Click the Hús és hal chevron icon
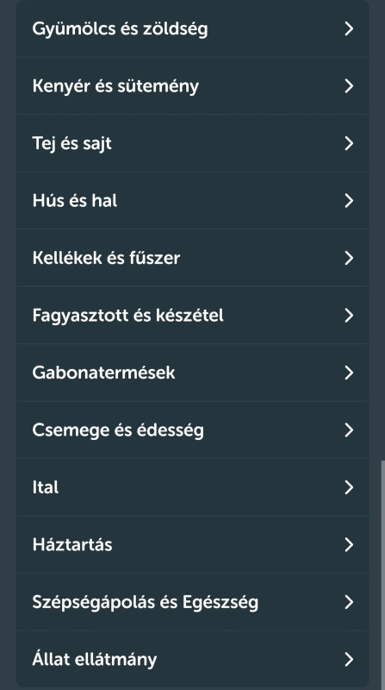385x690 pixels. (x=349, y=201)
